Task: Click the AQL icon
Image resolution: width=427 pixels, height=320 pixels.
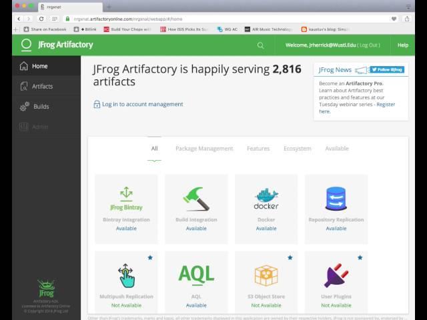Action: (x=196, y=275)
